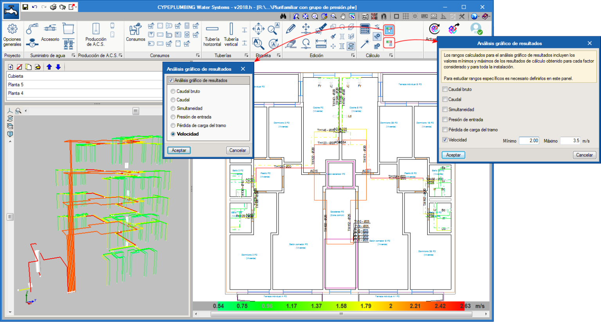Expand the Tuberías group launcher arrow

click(x=247, y=55)
